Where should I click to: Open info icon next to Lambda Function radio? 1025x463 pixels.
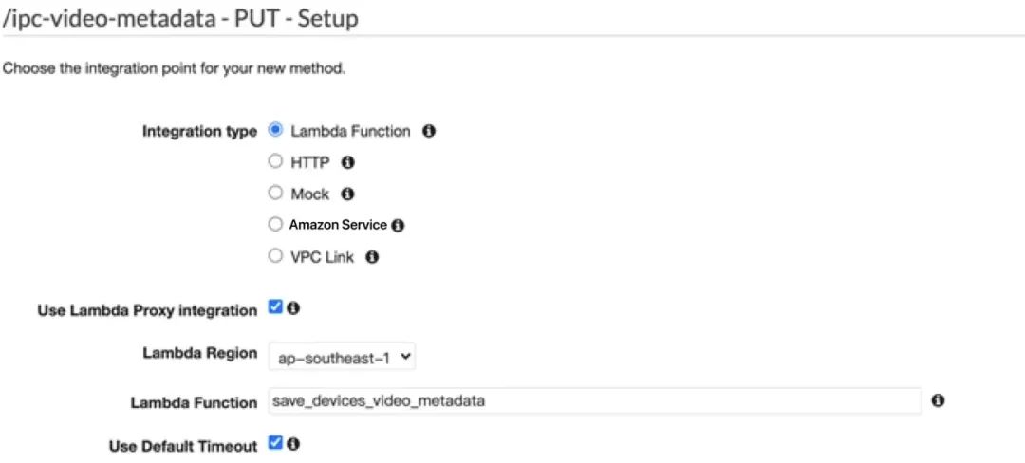tap(429, 131)
